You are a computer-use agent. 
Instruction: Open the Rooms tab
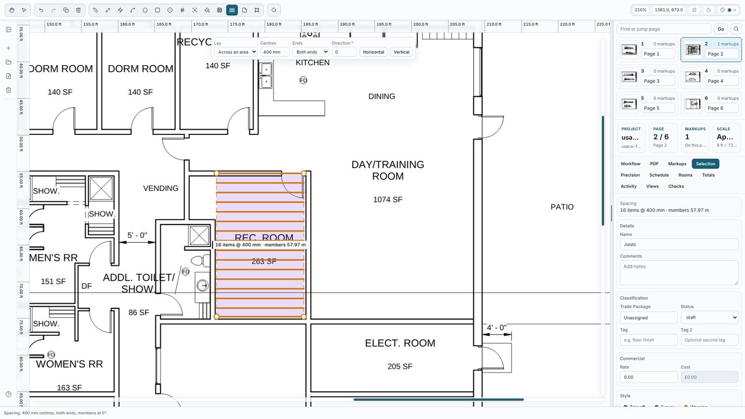click(685, 175)
